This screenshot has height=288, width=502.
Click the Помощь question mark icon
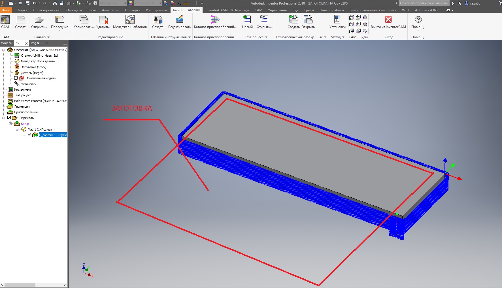(418, 20)
